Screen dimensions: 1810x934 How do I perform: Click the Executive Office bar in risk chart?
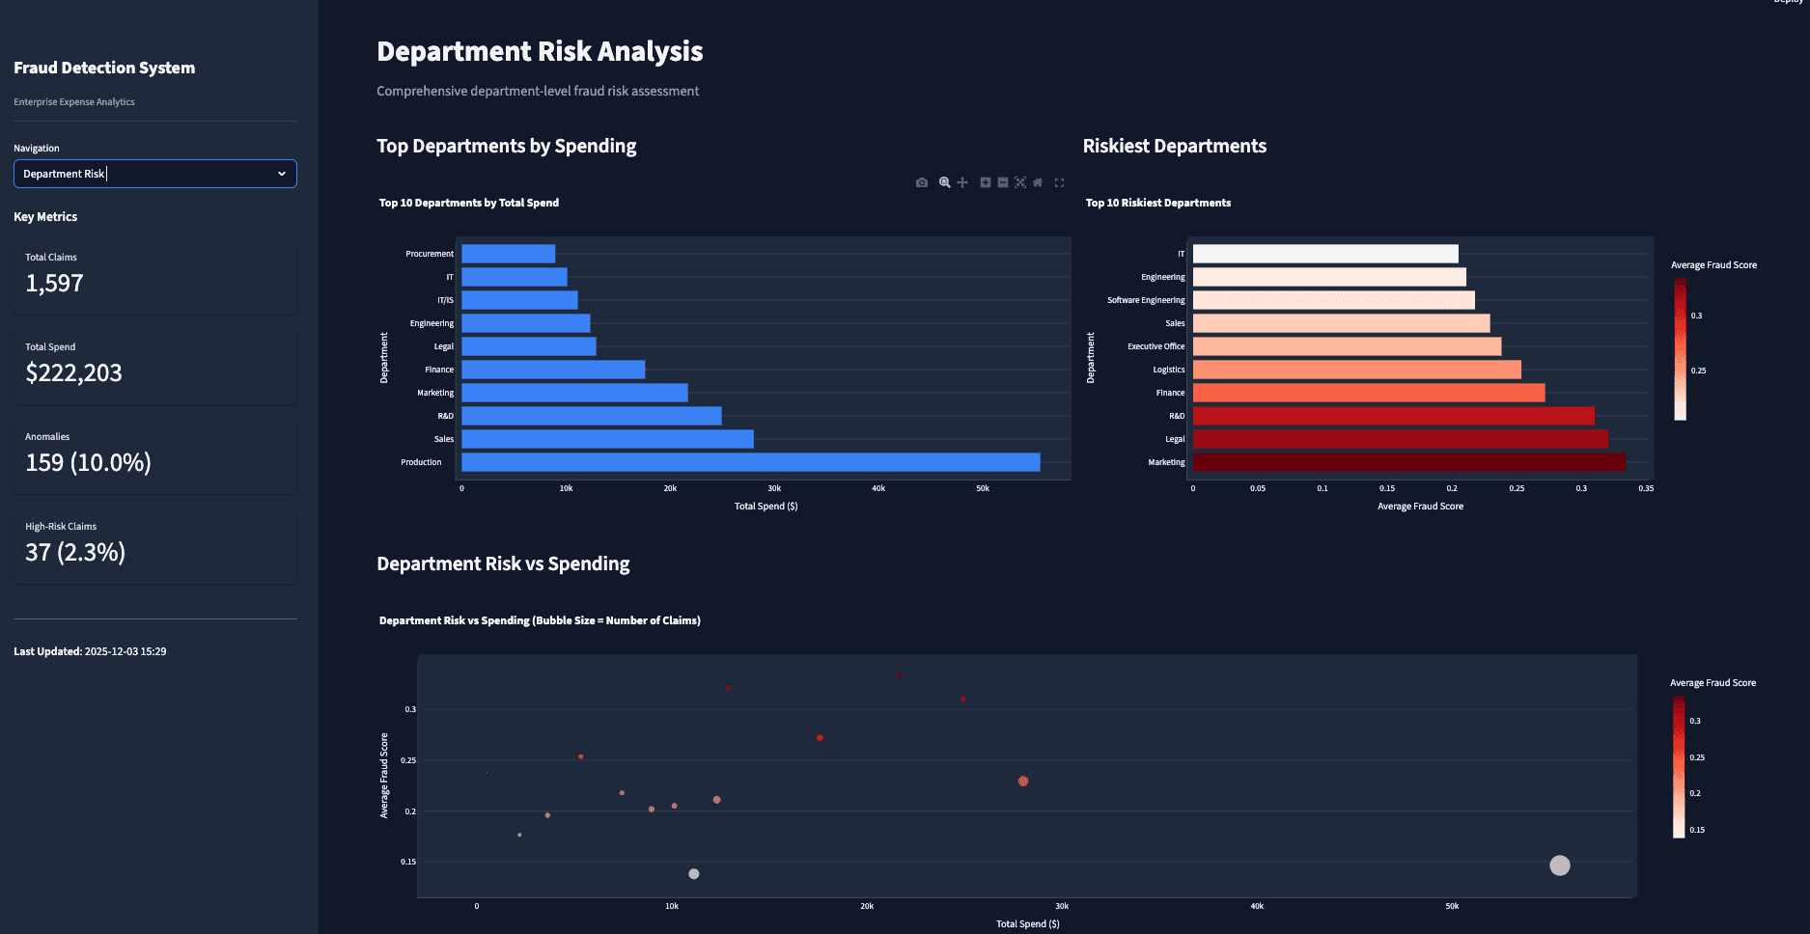(1347, 346)
